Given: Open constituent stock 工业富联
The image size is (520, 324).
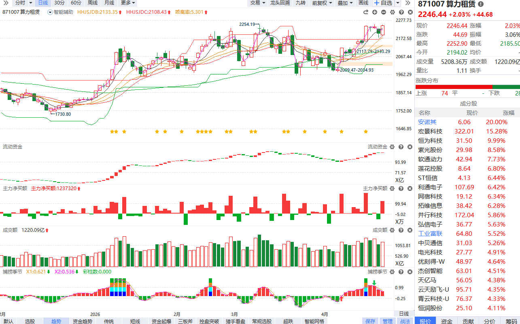Looking at the screenshot, I should tap(430, 234).
